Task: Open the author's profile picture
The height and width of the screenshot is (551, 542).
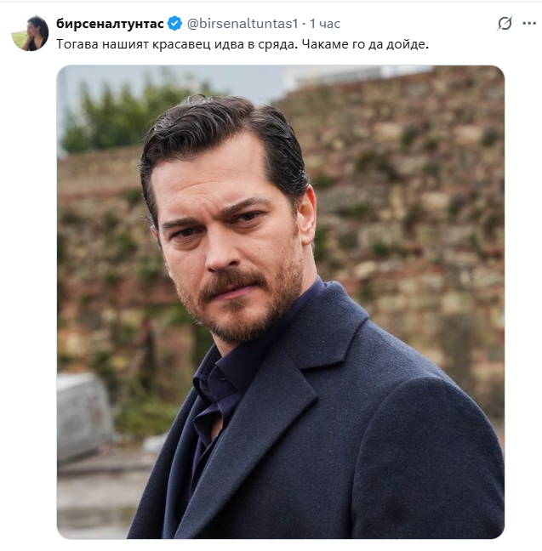Action: [x=30, y=33]
